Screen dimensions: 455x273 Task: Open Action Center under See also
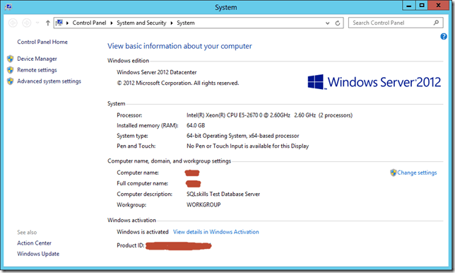tap(34, 243)
